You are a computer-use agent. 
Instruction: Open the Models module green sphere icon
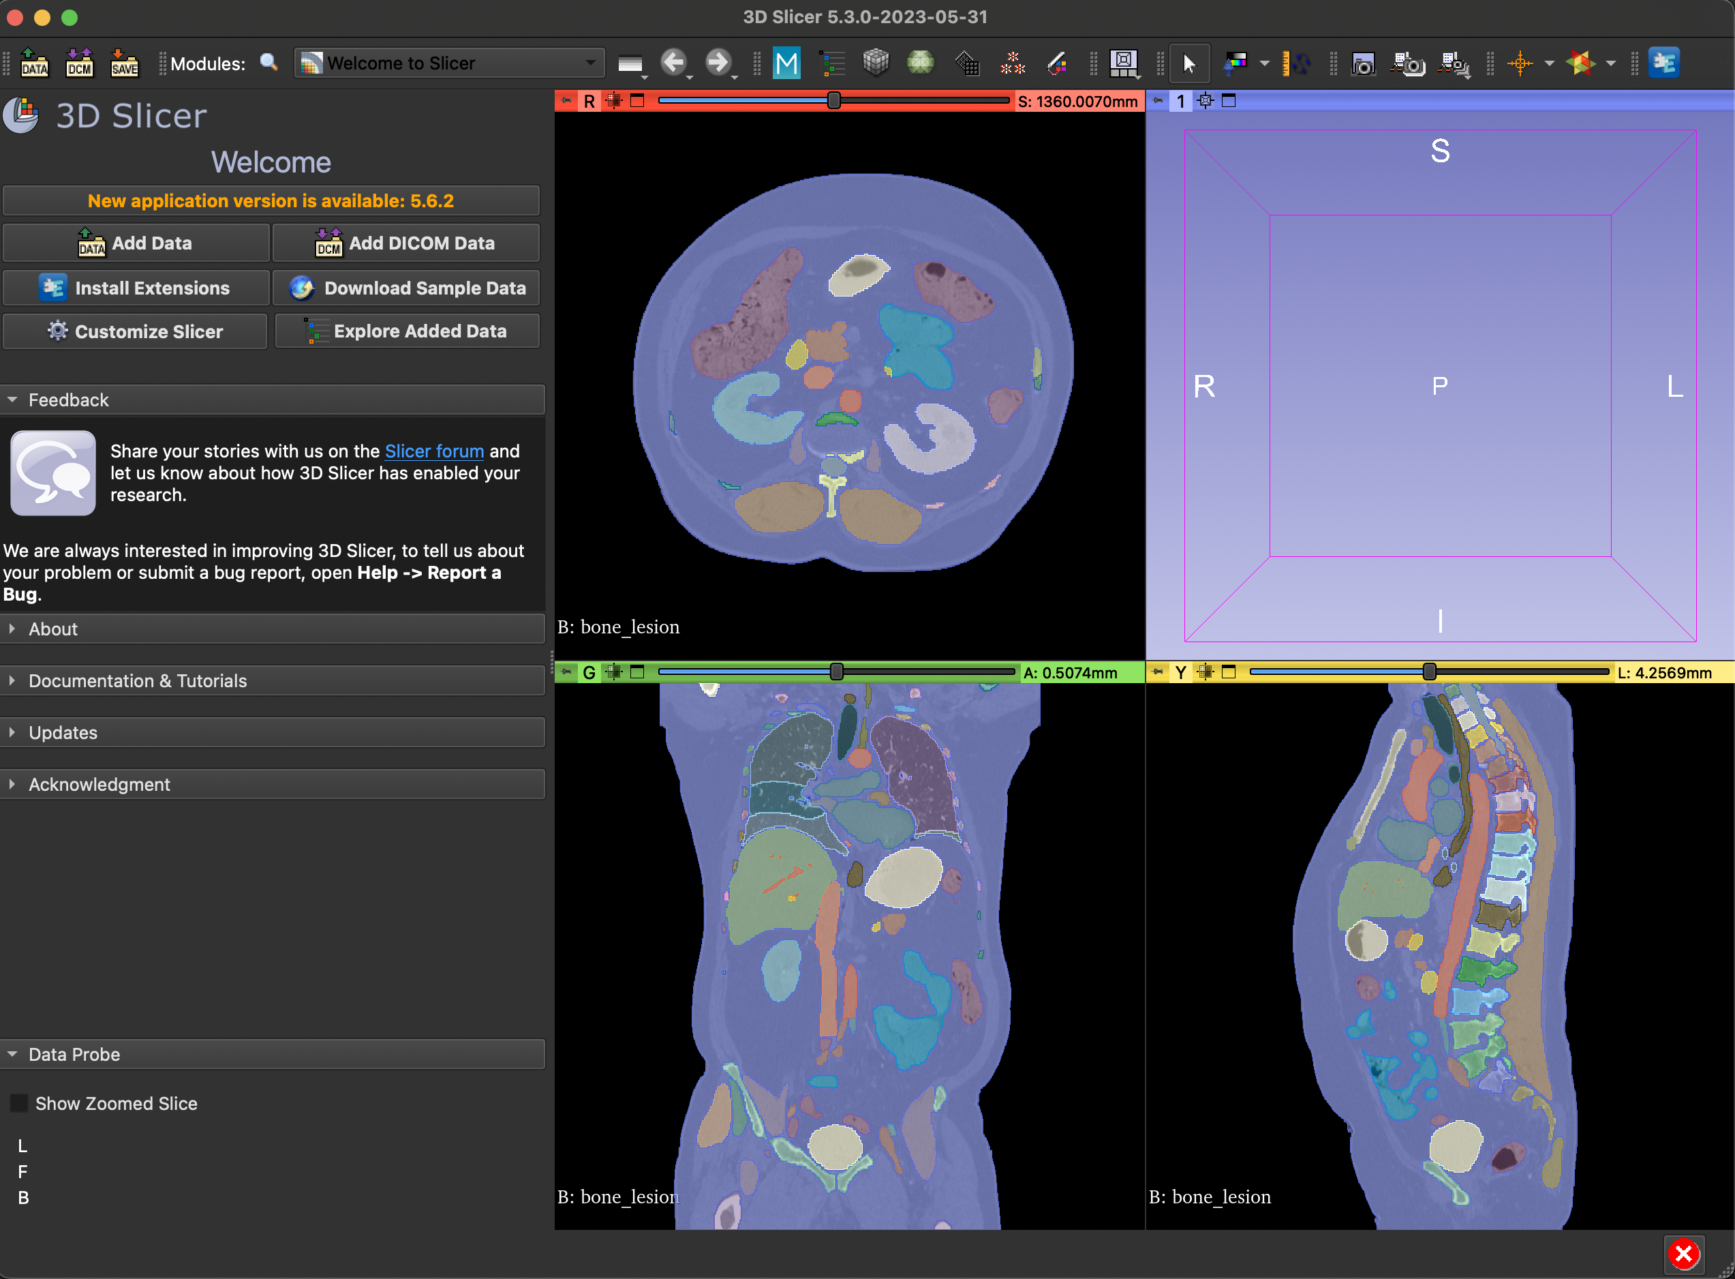click(920, 63)
